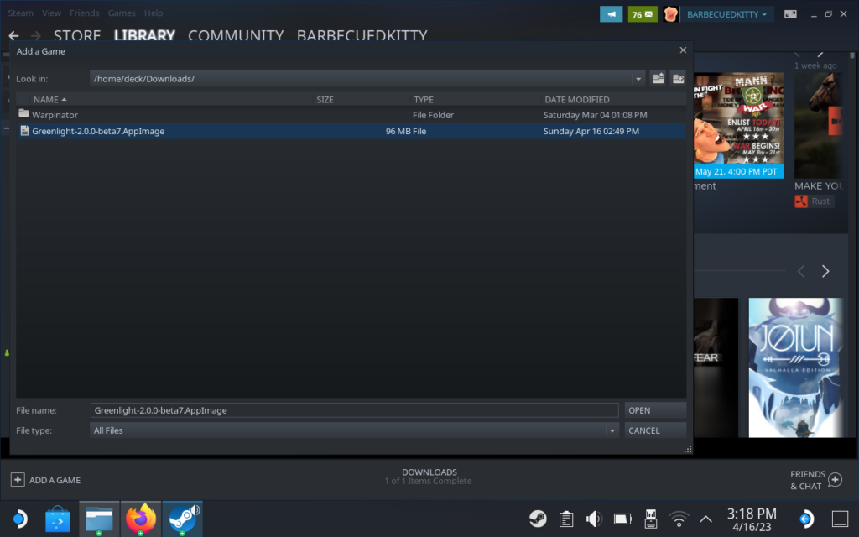Viewport: 859px width, 537px height.
Task: Switch to the Steam taskbar entry
Action: click(x=182, y=519)
